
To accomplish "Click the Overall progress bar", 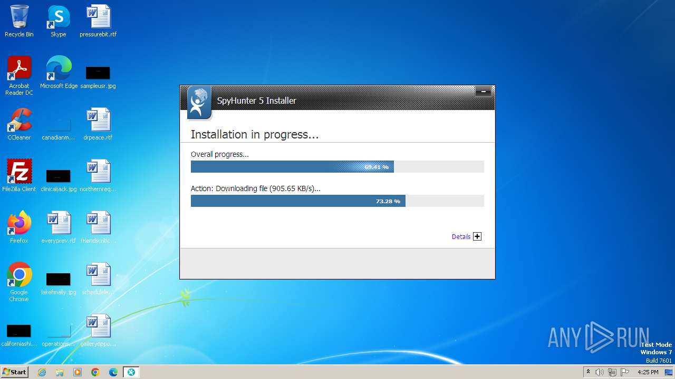I will click(337, 167).
